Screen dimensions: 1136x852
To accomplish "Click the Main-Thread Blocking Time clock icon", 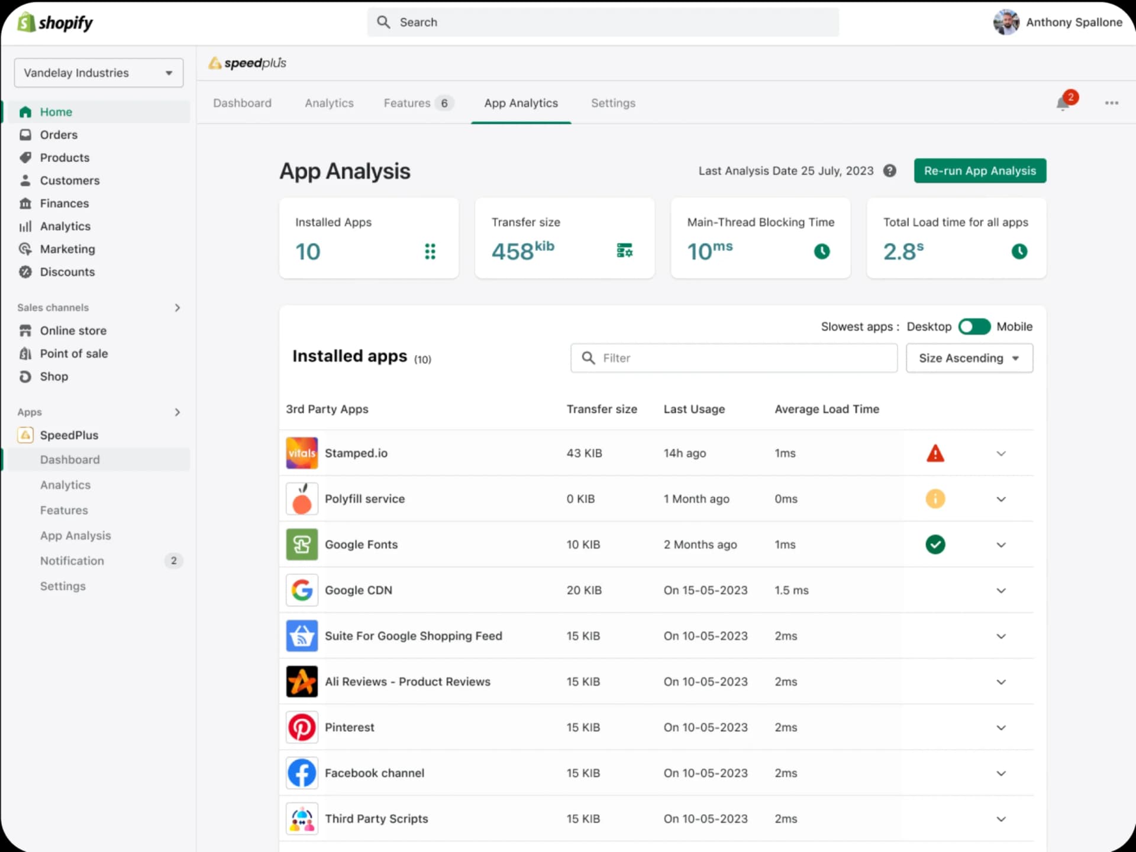I will pos(822,251).
